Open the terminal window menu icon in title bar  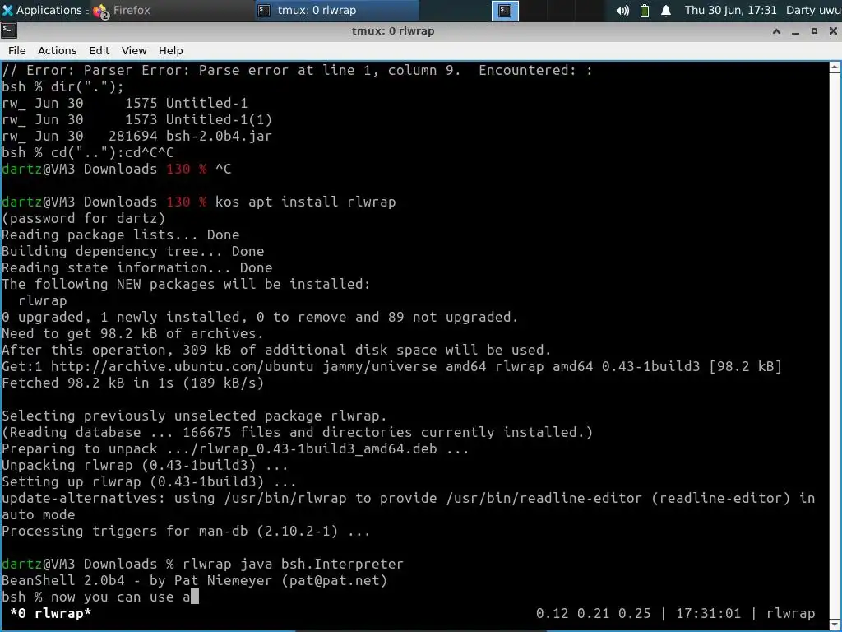click(8, 31)
